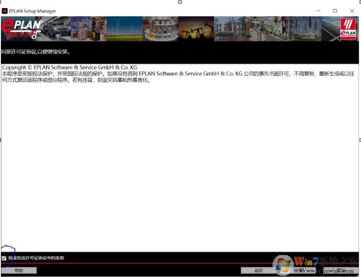Close the EPLAN Setup Manager window
This screenshot has width=361, height=277.
[352, 11]
